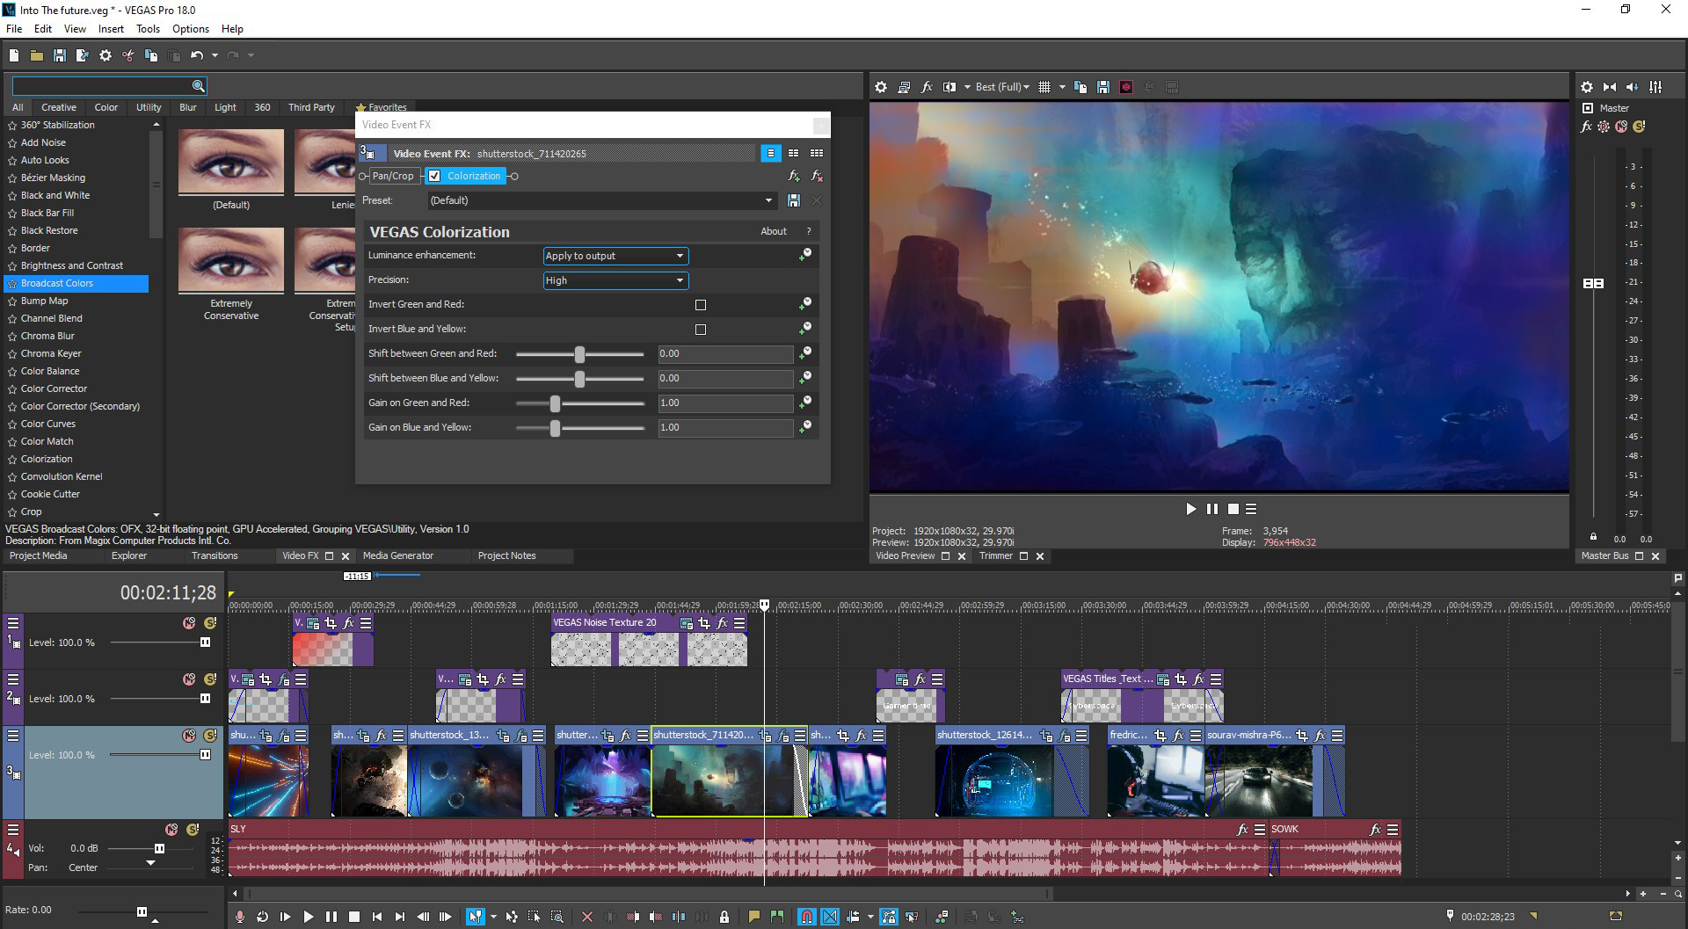Open the Precision dropdown set to High

coord(615,280)
